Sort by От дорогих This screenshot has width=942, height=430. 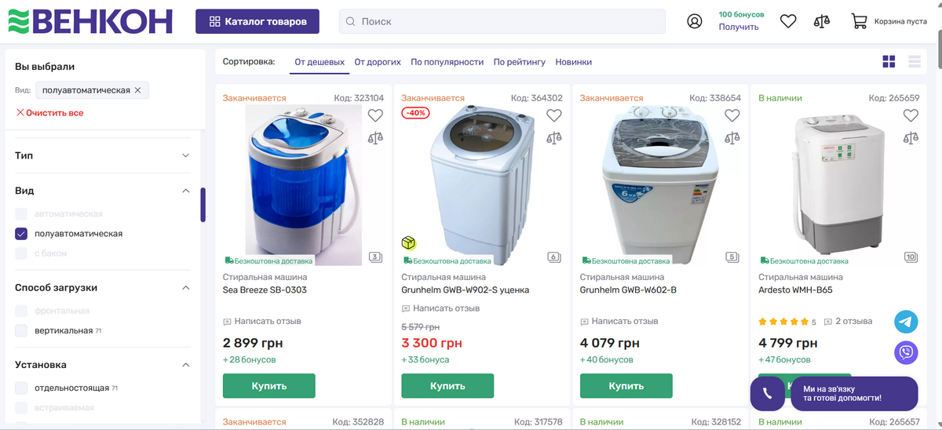tap(378, 62)
